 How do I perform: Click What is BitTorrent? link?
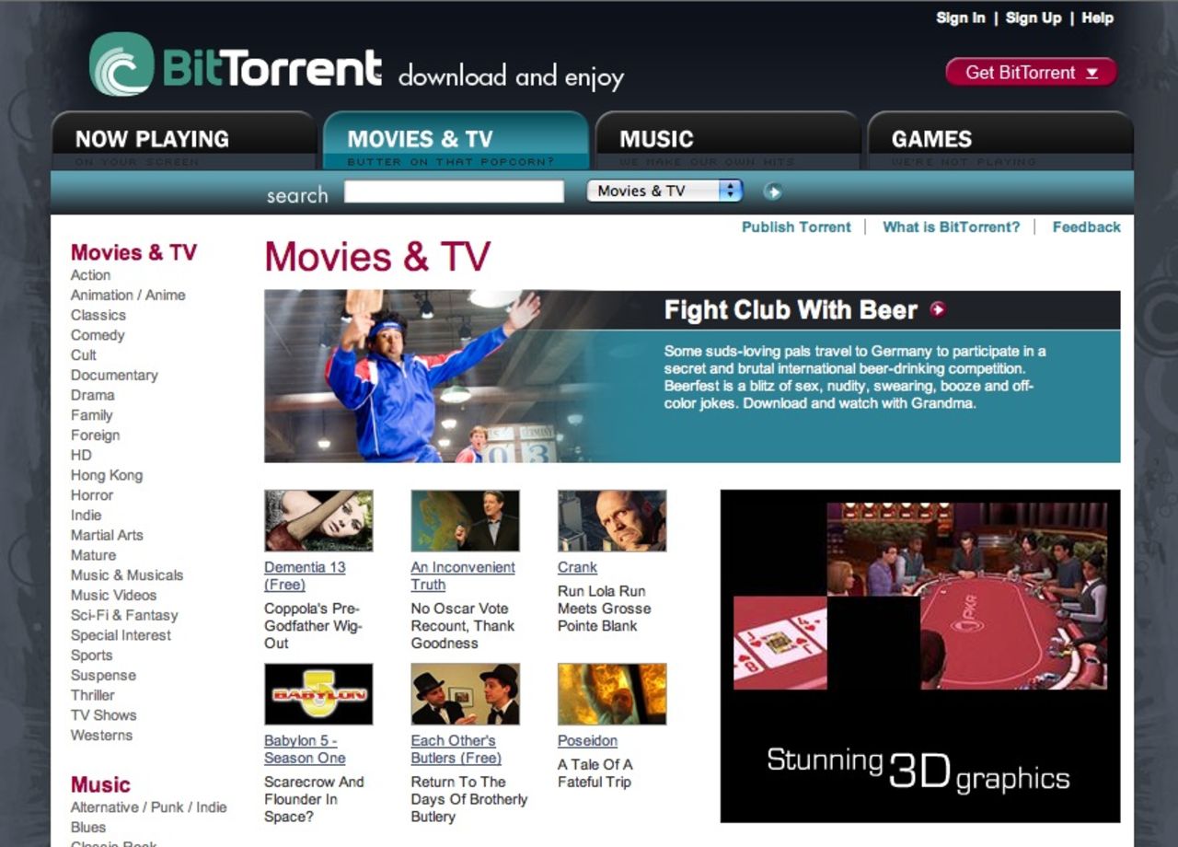click(x=952, y=226)
